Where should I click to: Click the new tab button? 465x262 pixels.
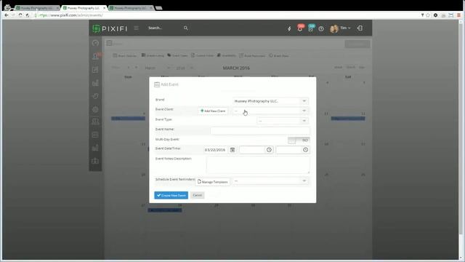pyautogui.click(x=158, y=8)
